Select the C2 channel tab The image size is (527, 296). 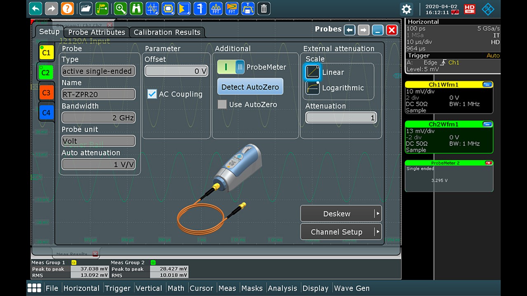click(46, 73)
